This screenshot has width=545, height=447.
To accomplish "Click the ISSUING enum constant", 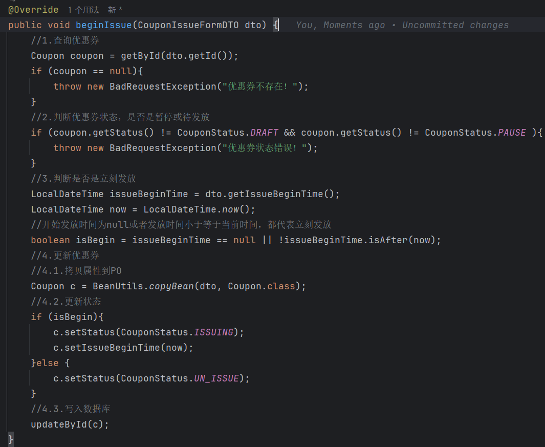I will [x=213, y=332].
